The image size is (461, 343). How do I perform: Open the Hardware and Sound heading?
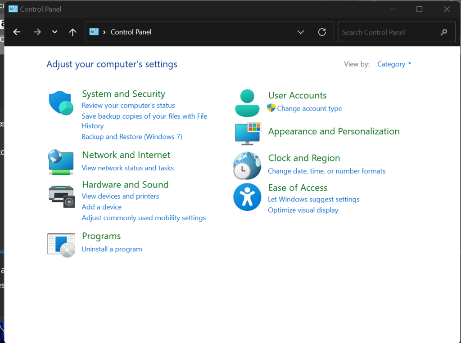(x=125, y=184)
